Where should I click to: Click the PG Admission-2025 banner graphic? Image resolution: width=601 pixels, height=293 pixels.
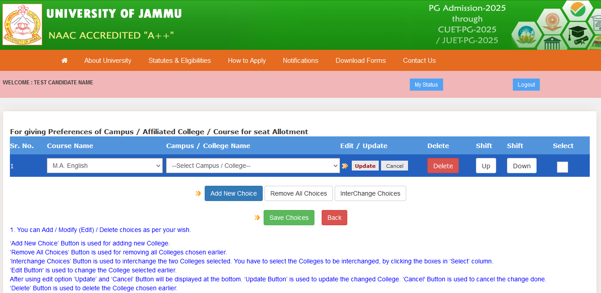467,24
